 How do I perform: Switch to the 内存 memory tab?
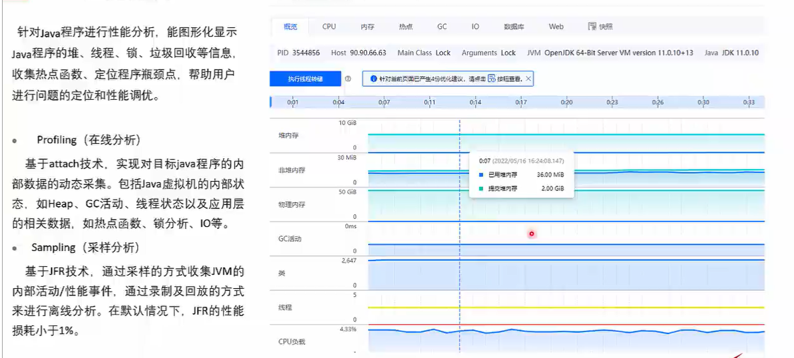point(367,27)
